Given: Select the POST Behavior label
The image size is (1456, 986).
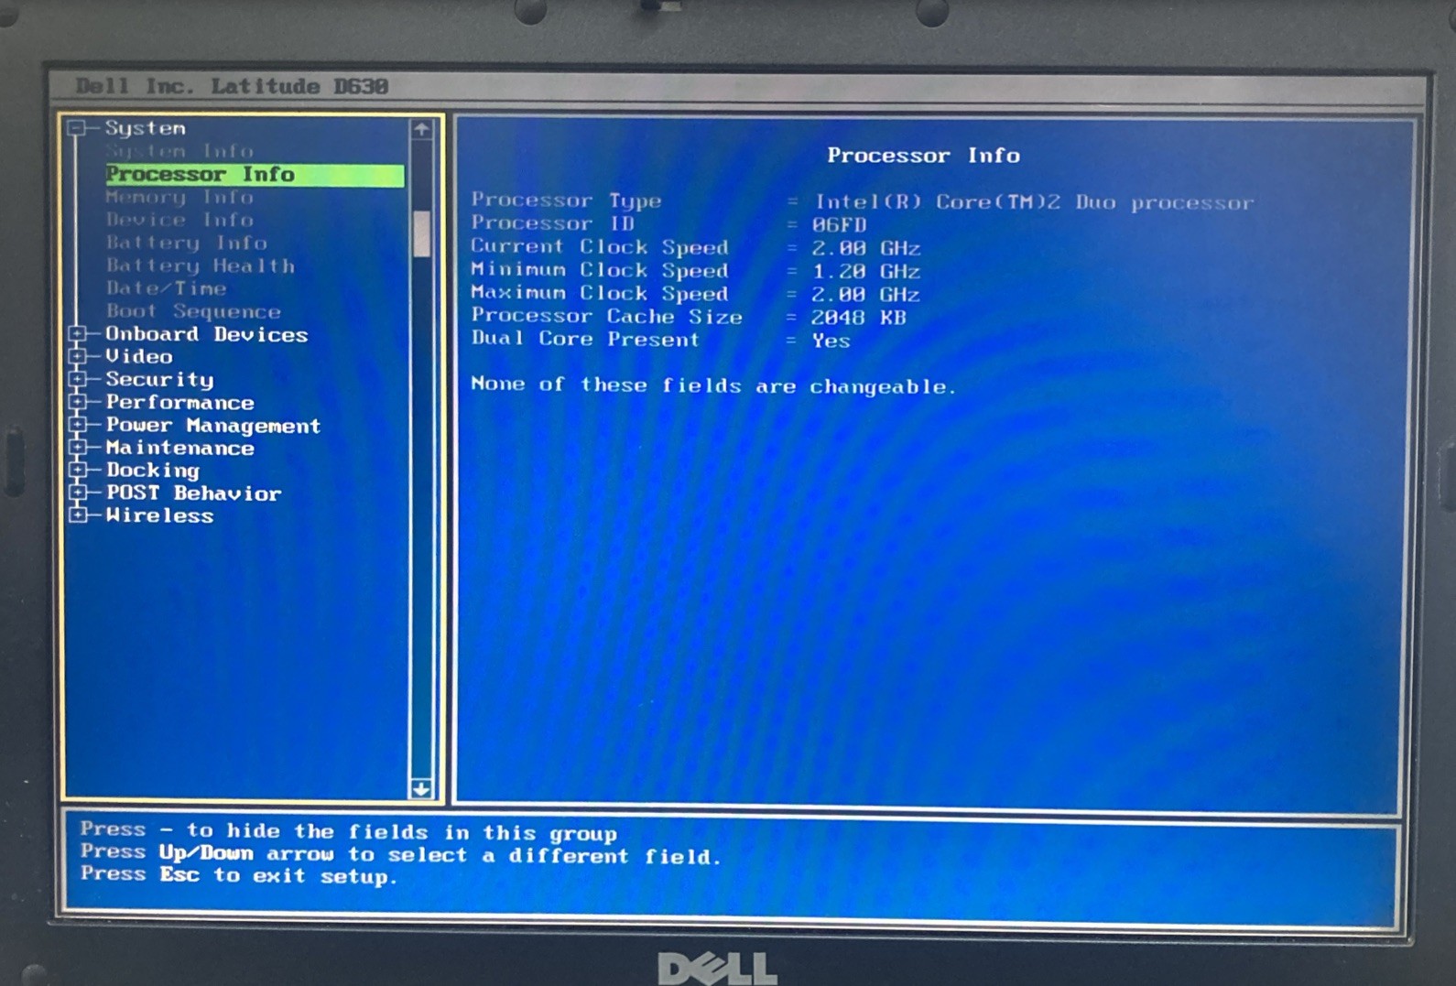Looking at the screenshot, I should (193, 493).
